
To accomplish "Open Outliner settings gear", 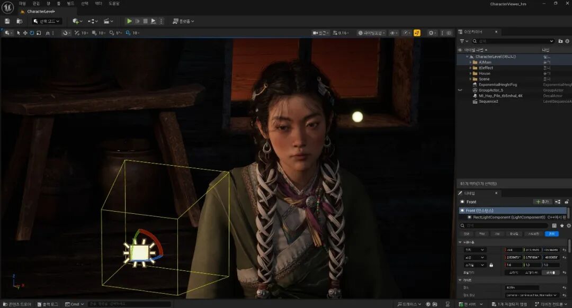I will click(x=567, y=41).
